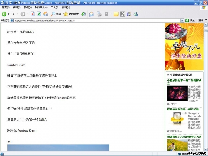Viewport: 208px width, 156px height.
Task: Click the Print icon
Action: coord(99,14)
